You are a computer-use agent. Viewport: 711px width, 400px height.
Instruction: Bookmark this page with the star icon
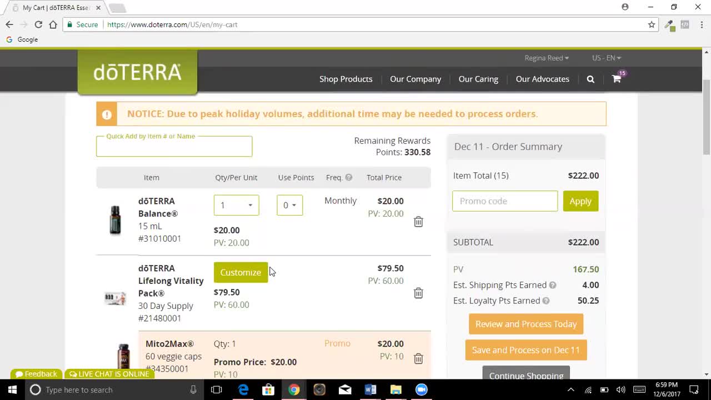click(x=652, y=24)
